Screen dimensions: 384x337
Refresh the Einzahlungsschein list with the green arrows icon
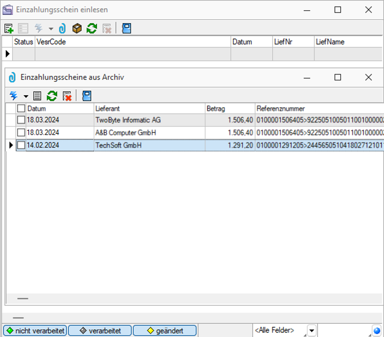(x=92, y=28)
